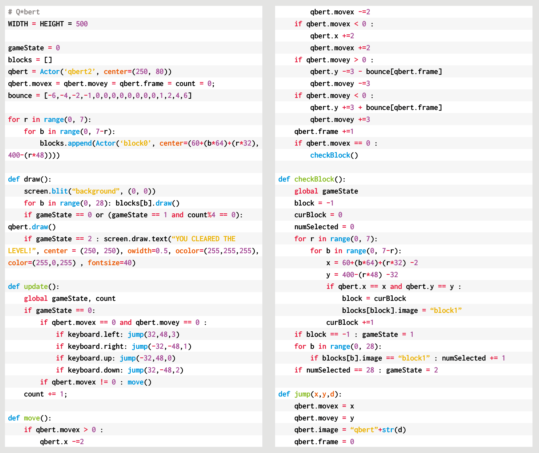Viewport: 539px width, 453px height.
Task: Click the 'def jump(x,y,d):' definition
Action: click(x=309, y=394)
